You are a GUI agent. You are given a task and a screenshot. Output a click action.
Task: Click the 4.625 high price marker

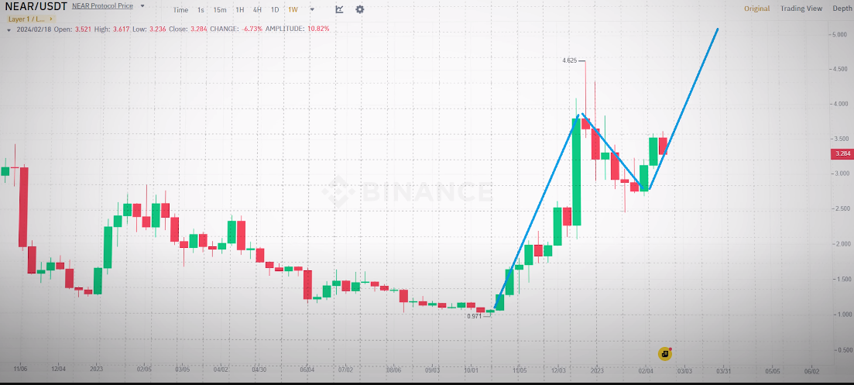(570, 60)
